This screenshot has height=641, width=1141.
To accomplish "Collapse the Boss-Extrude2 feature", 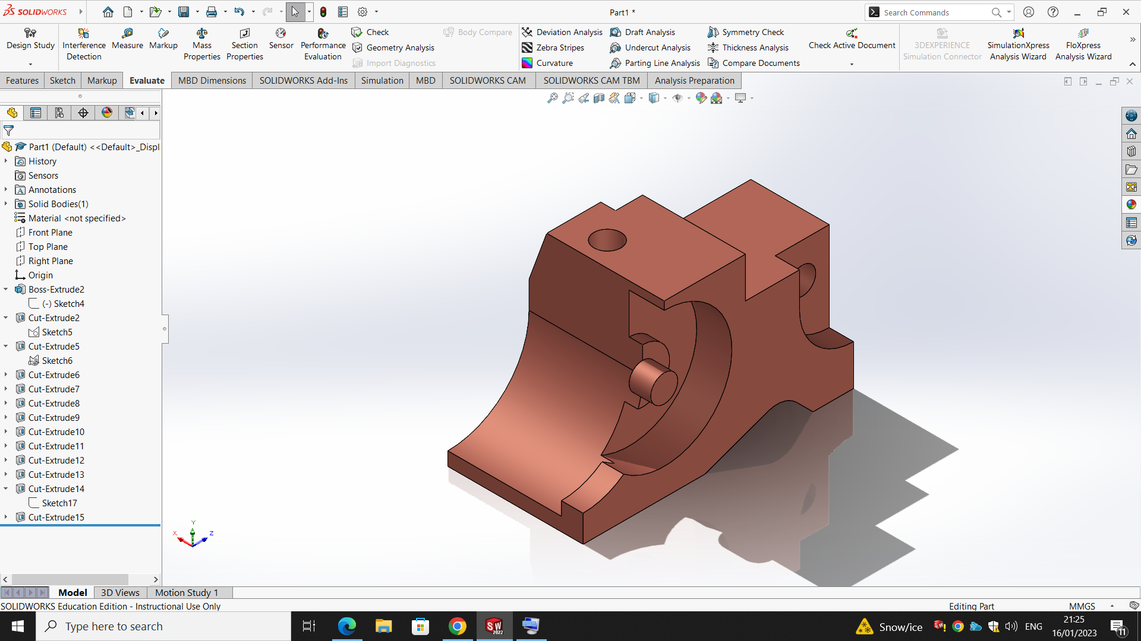I will [x=6, y=289].
